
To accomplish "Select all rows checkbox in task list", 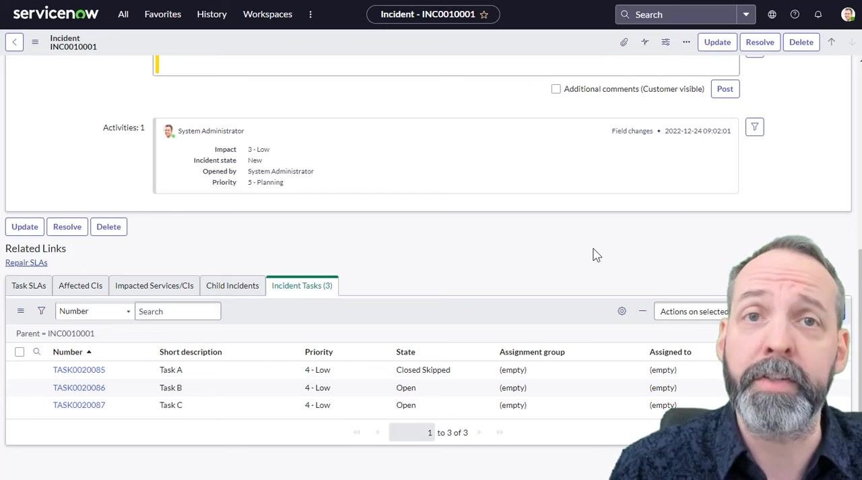I will click(20, 351).
